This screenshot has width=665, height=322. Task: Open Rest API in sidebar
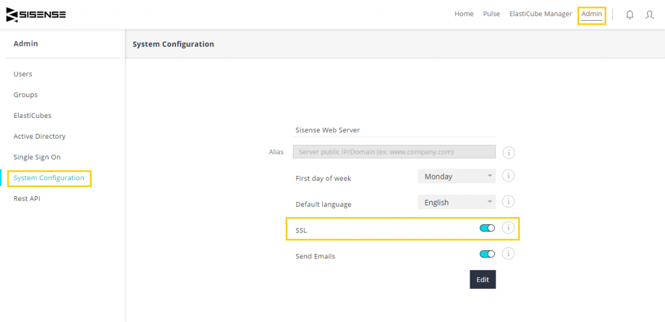(x=27, y=198)
